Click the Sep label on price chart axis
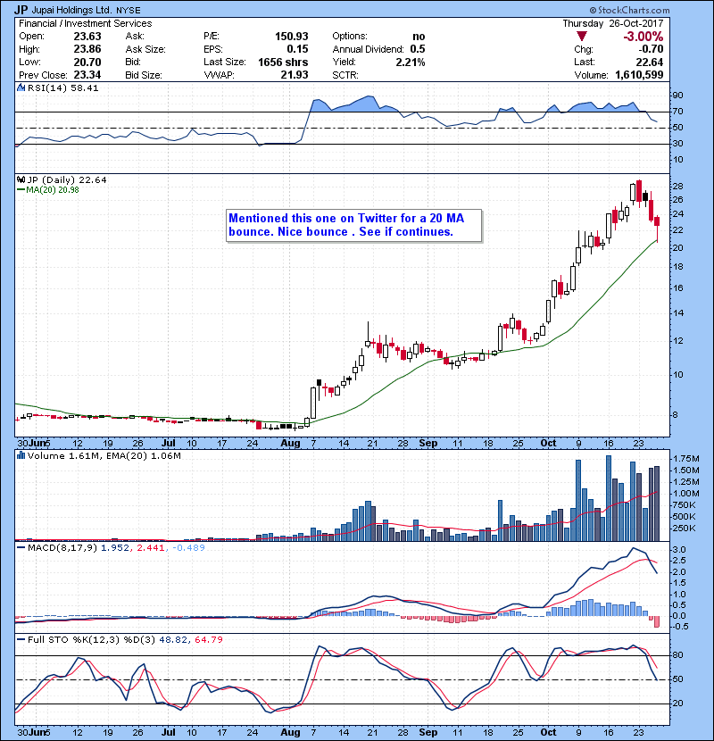 tap(428, 444)
